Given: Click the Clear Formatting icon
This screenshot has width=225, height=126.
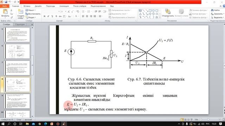Looking at the screenshot, I should [78, 12].
